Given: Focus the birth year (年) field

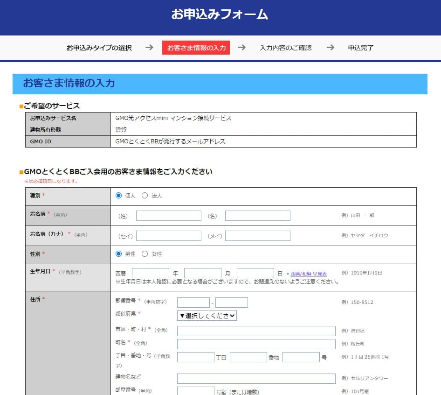Looking at the screenshot, I should [151, 273].
